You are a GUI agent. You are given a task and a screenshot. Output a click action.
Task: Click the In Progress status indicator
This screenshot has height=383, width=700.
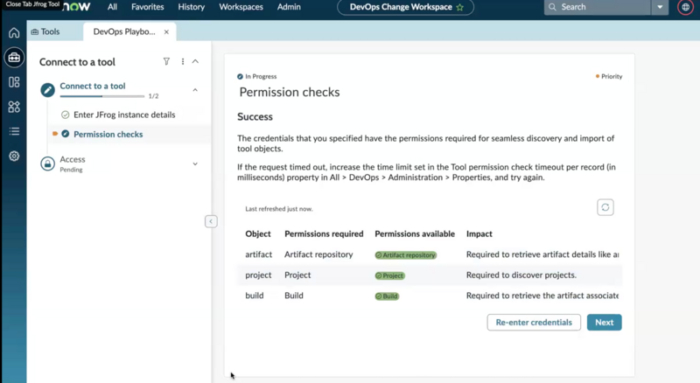257,76
